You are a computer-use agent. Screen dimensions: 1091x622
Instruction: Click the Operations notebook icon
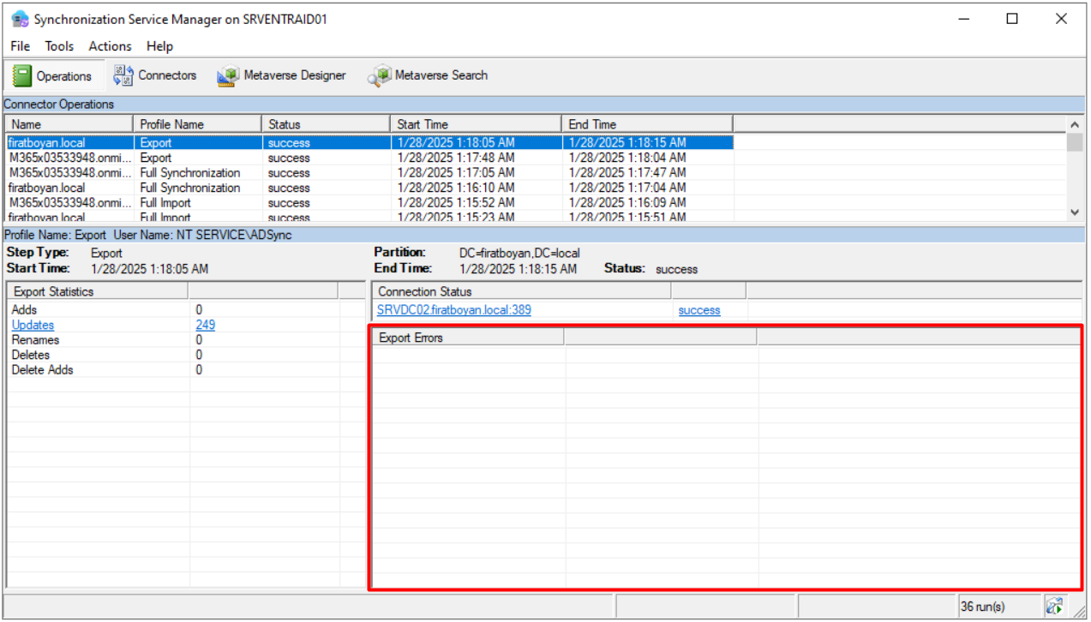coord(22,76)
